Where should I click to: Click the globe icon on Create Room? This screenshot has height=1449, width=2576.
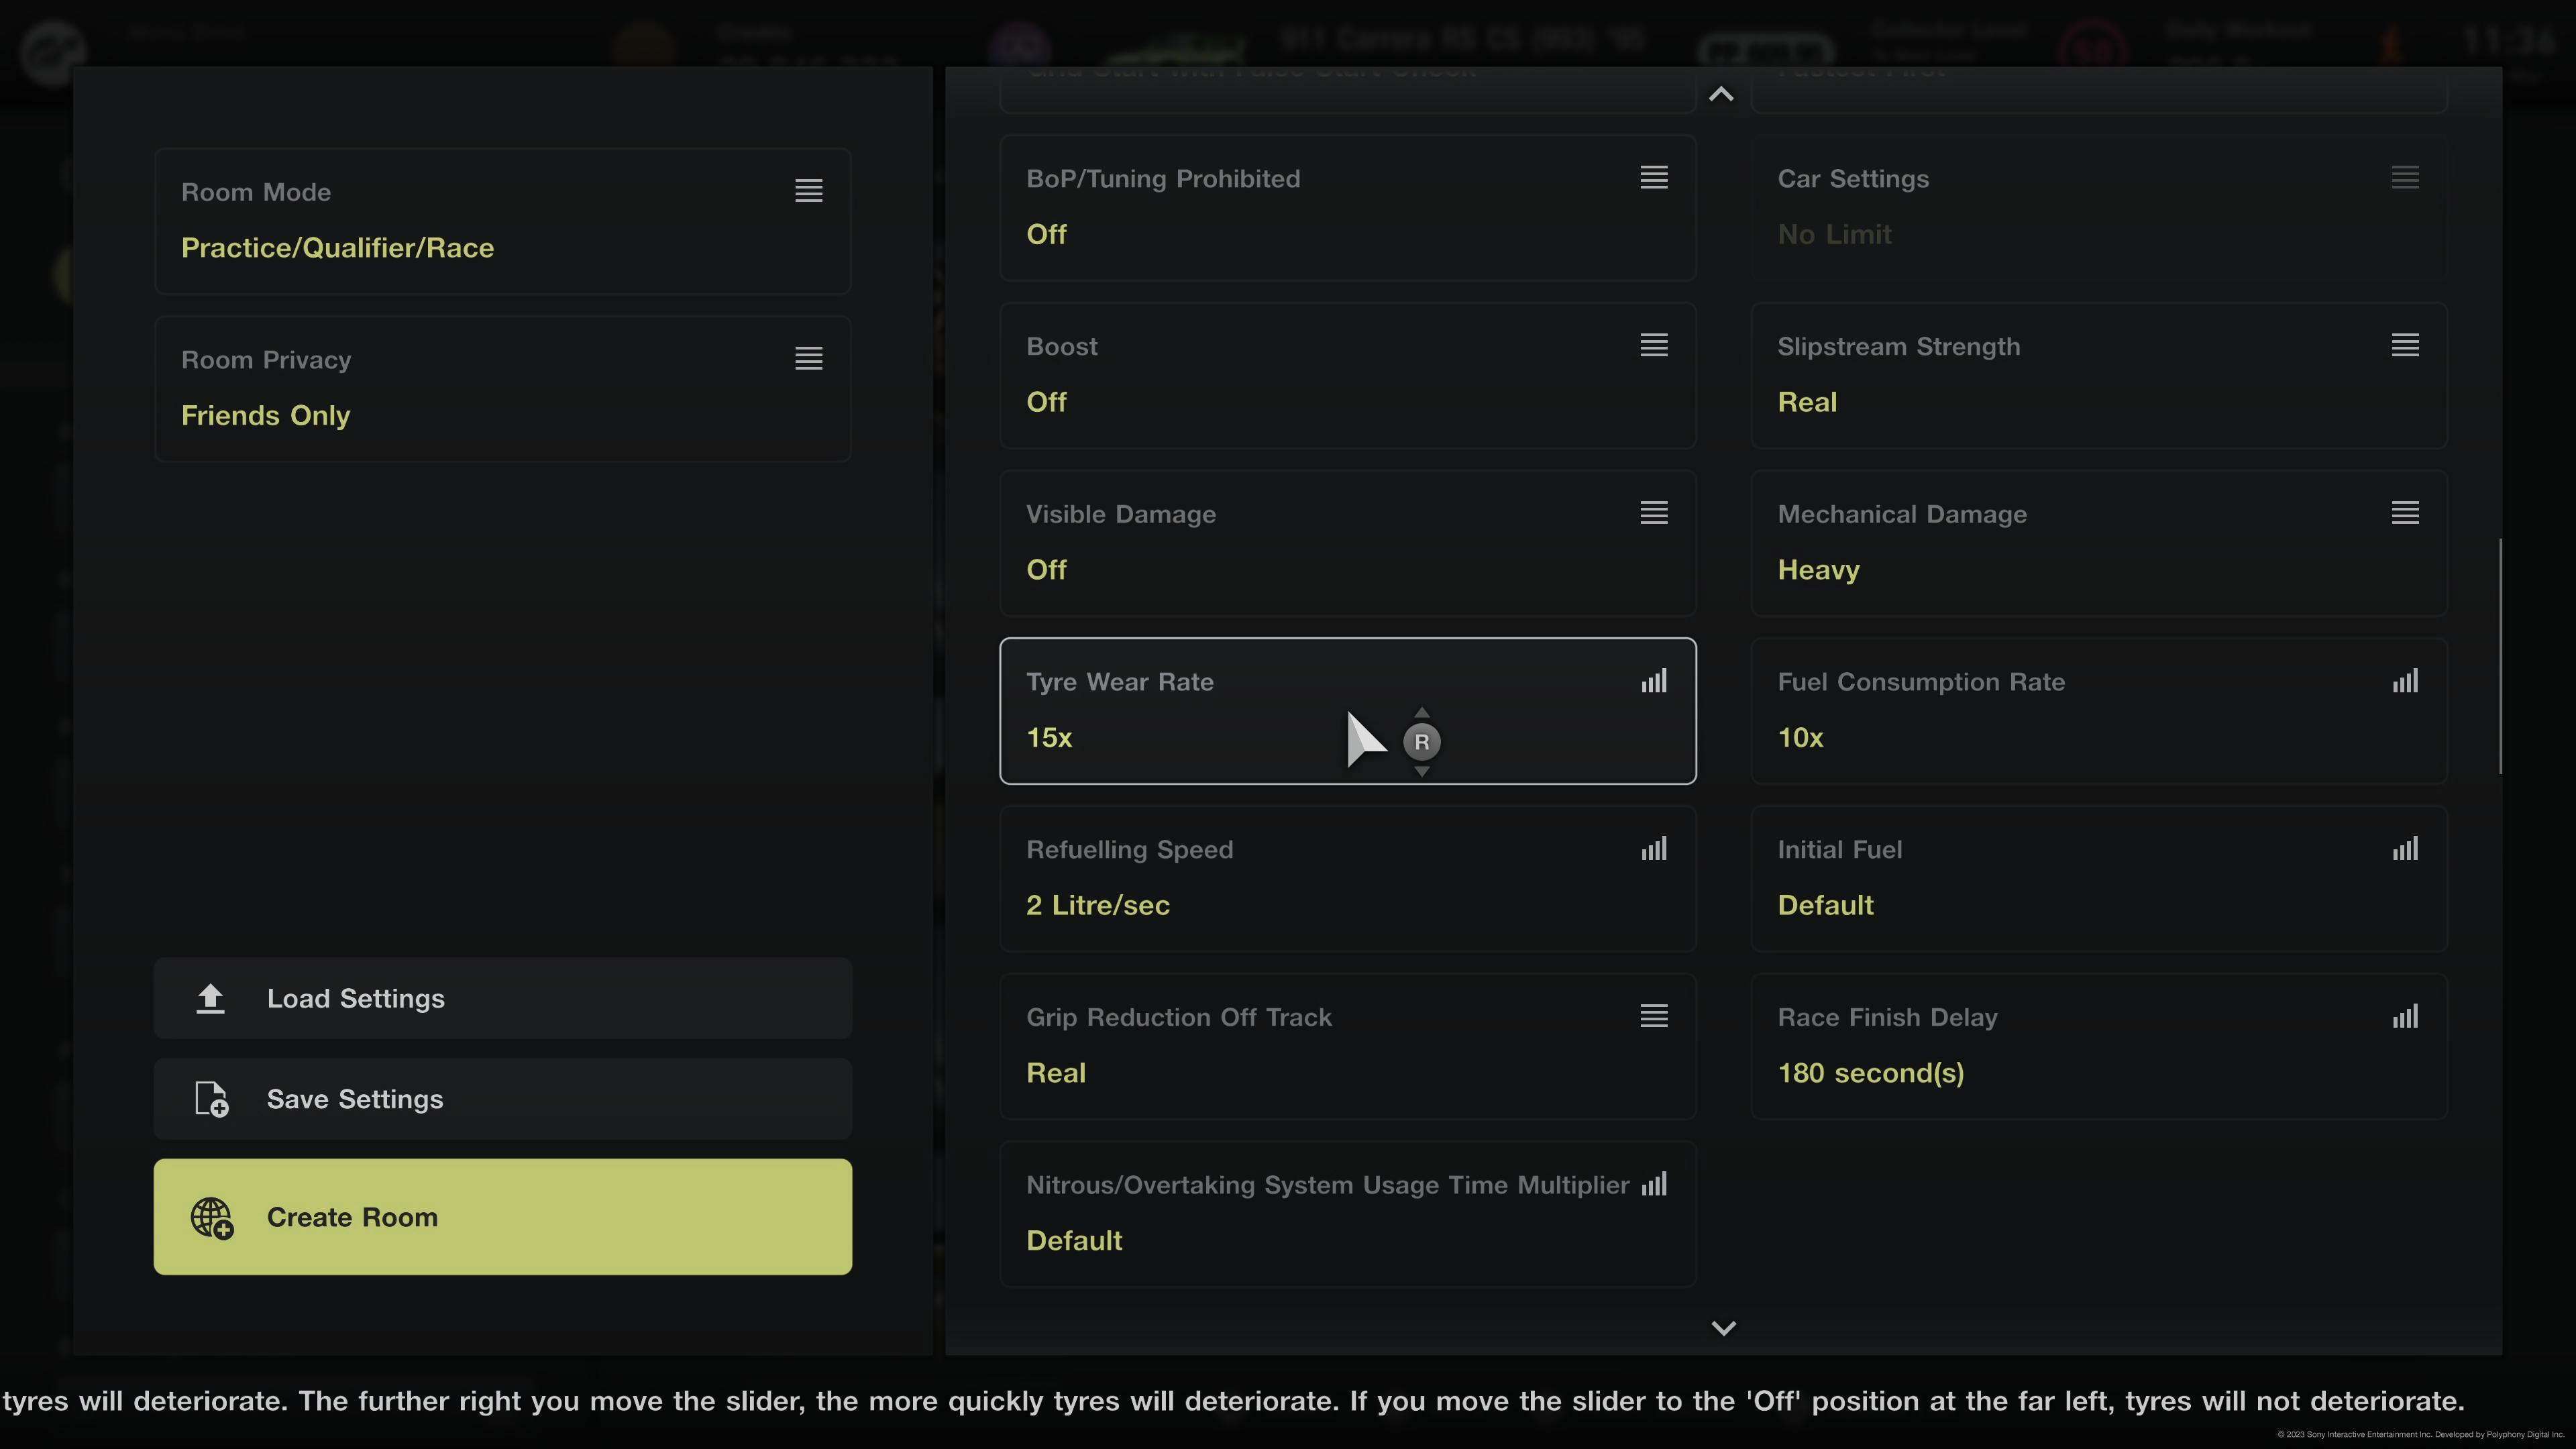coord(212,1218)
